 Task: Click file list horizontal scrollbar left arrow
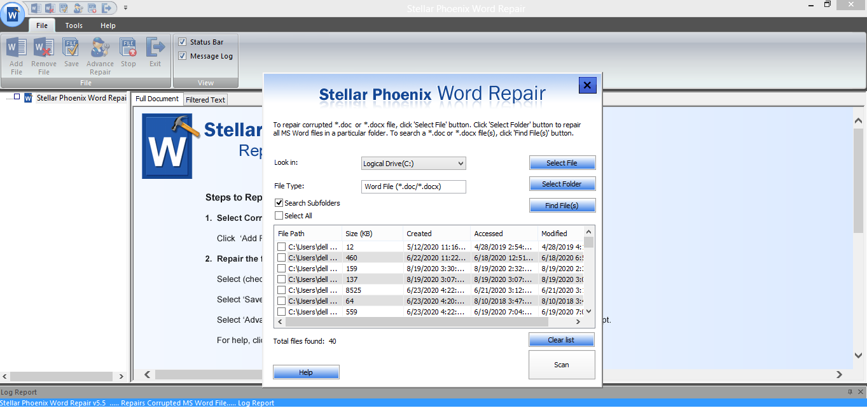pos(280,322)
